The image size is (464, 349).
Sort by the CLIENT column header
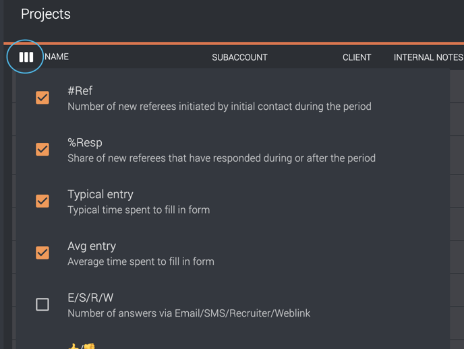pos(357,57)
